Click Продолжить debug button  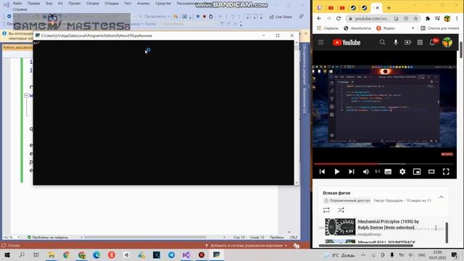[154, 17]
